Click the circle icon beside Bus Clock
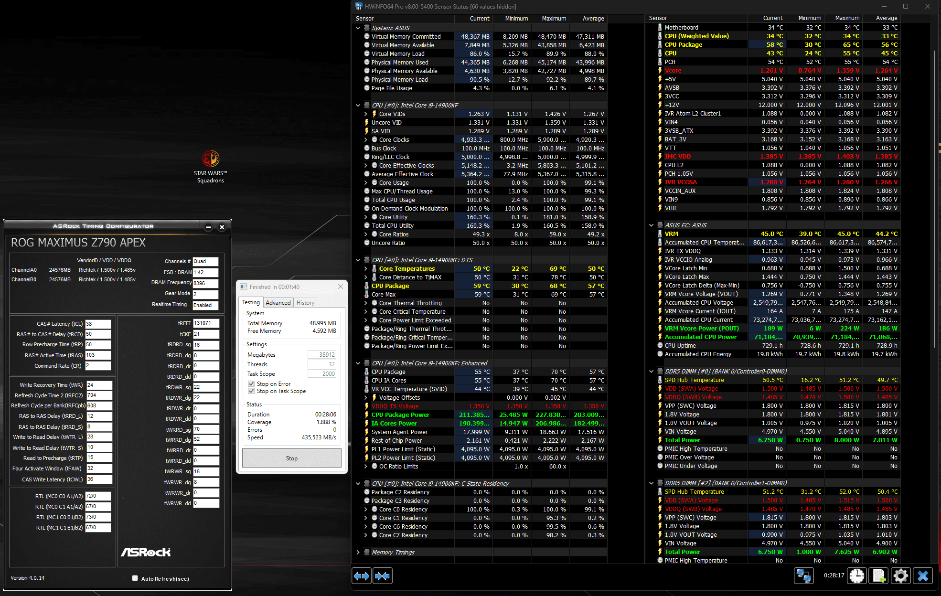 367,148
